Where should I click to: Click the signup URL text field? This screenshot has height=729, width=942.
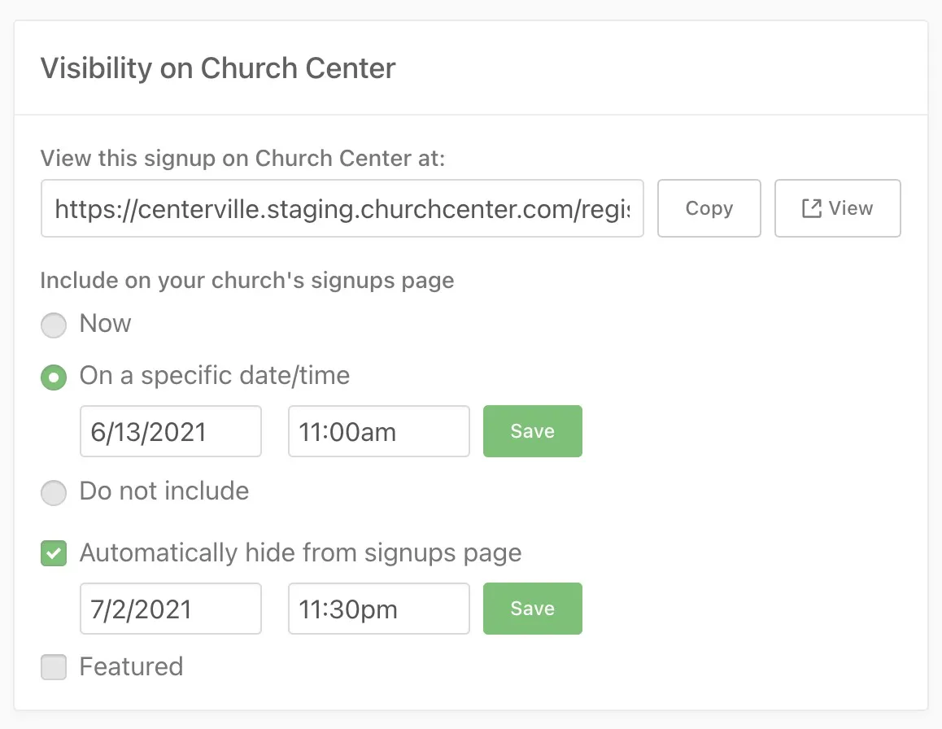click(342, 209)
